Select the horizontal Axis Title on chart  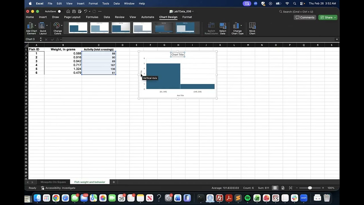pos(180,95)
